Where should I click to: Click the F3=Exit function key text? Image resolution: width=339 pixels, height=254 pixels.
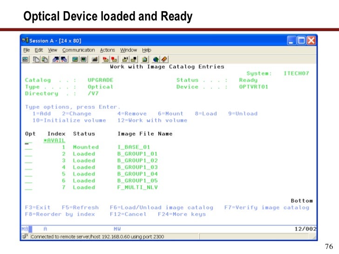coord(38,207)
